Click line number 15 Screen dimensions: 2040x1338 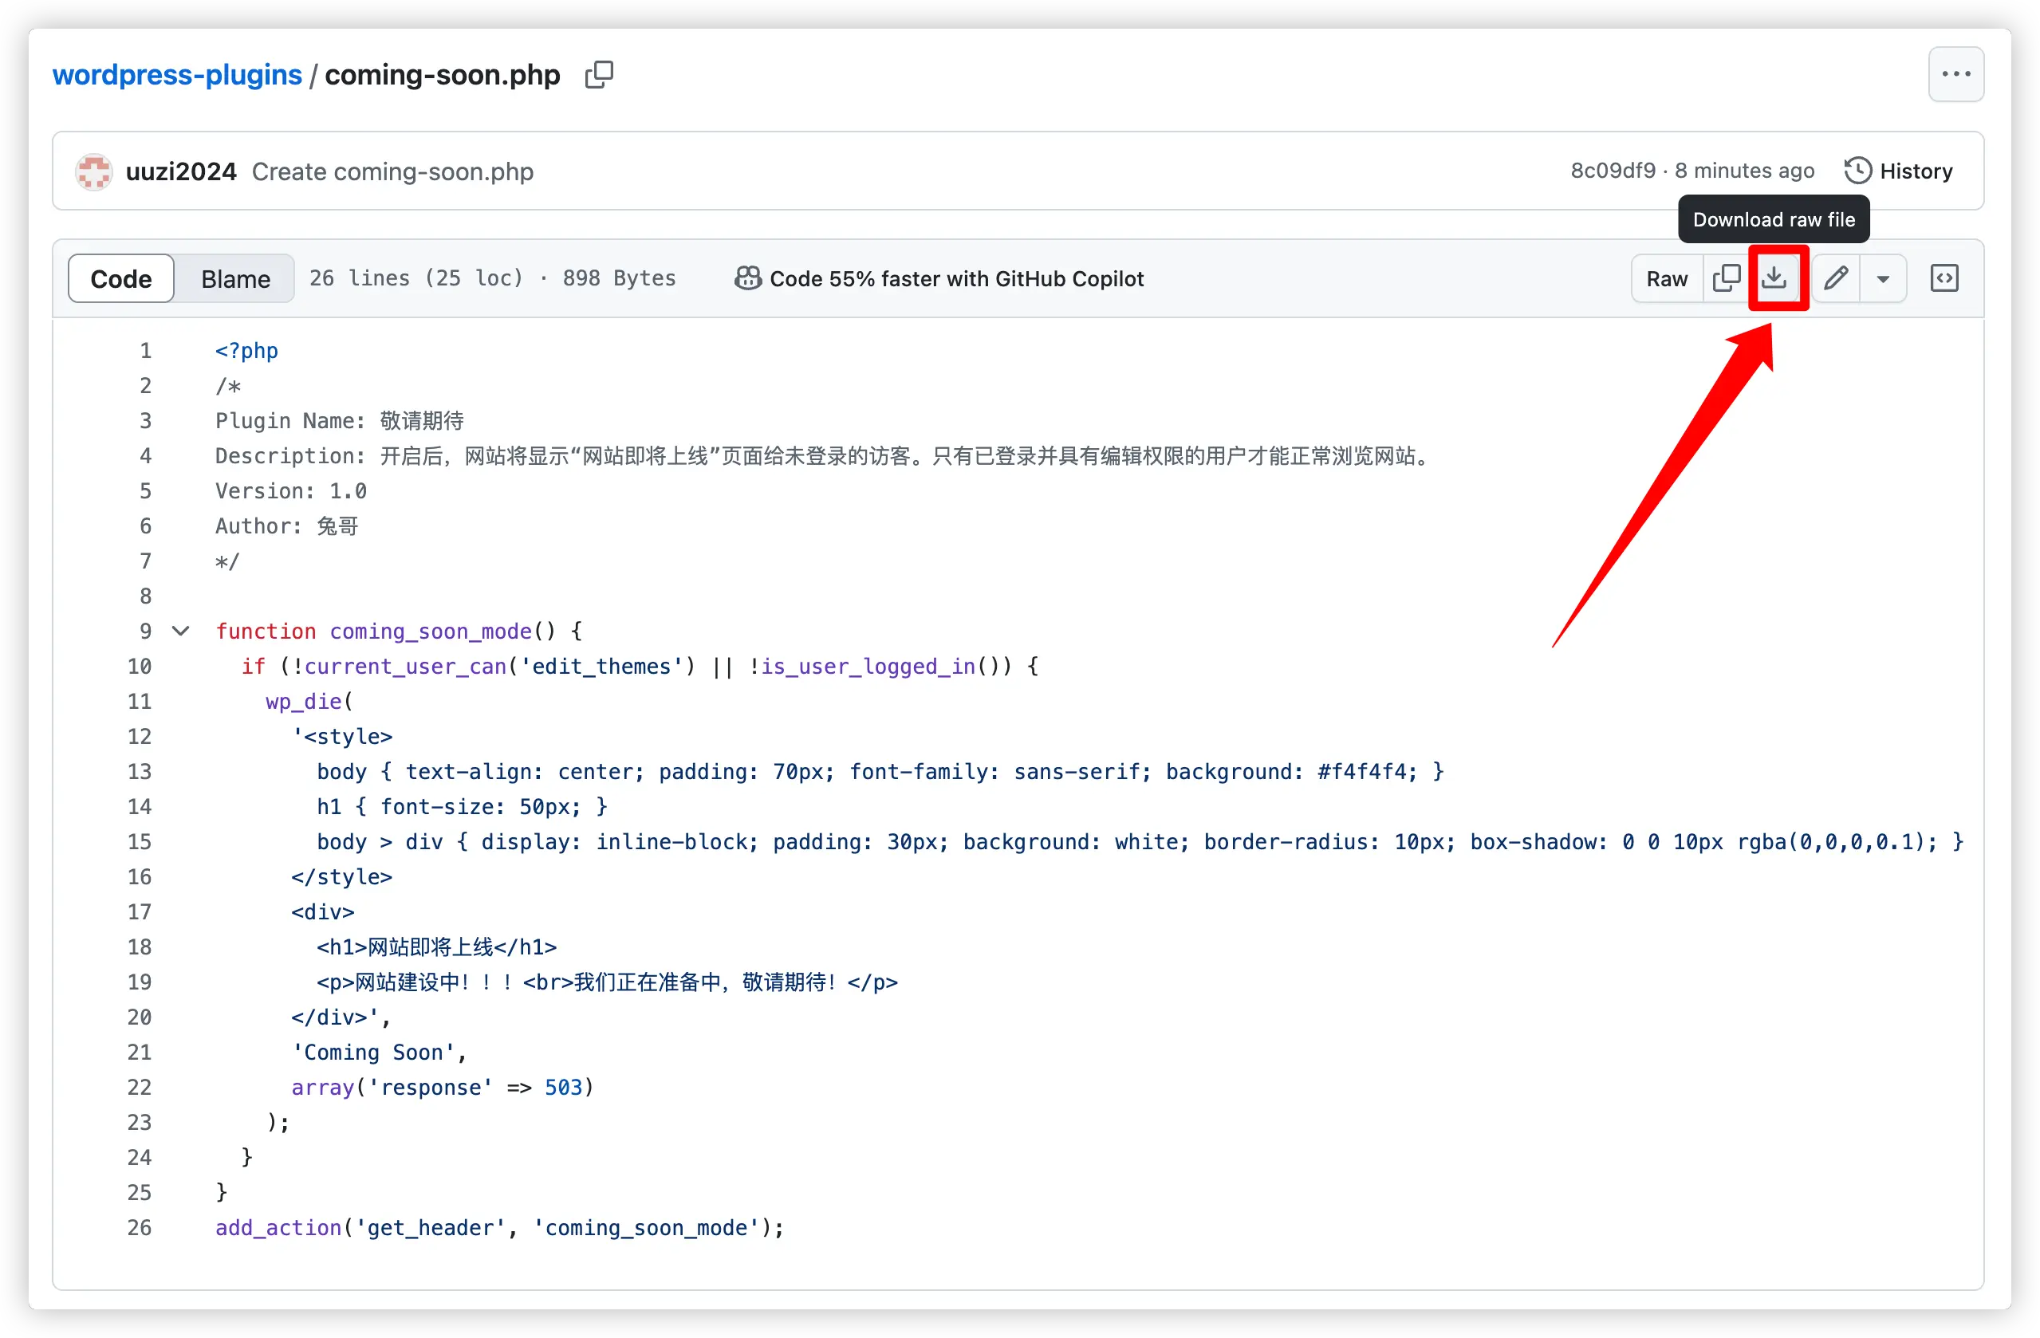(139, 842)
